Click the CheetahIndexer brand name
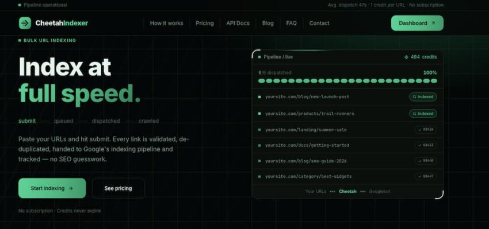489x229 pixels. click(62, 23)
